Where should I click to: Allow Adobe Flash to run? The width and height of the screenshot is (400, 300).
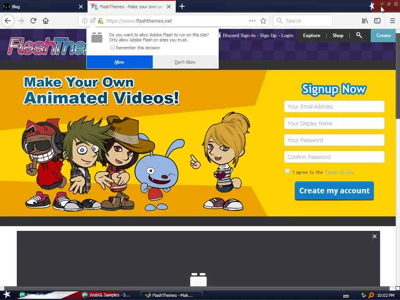click(120, 62)
